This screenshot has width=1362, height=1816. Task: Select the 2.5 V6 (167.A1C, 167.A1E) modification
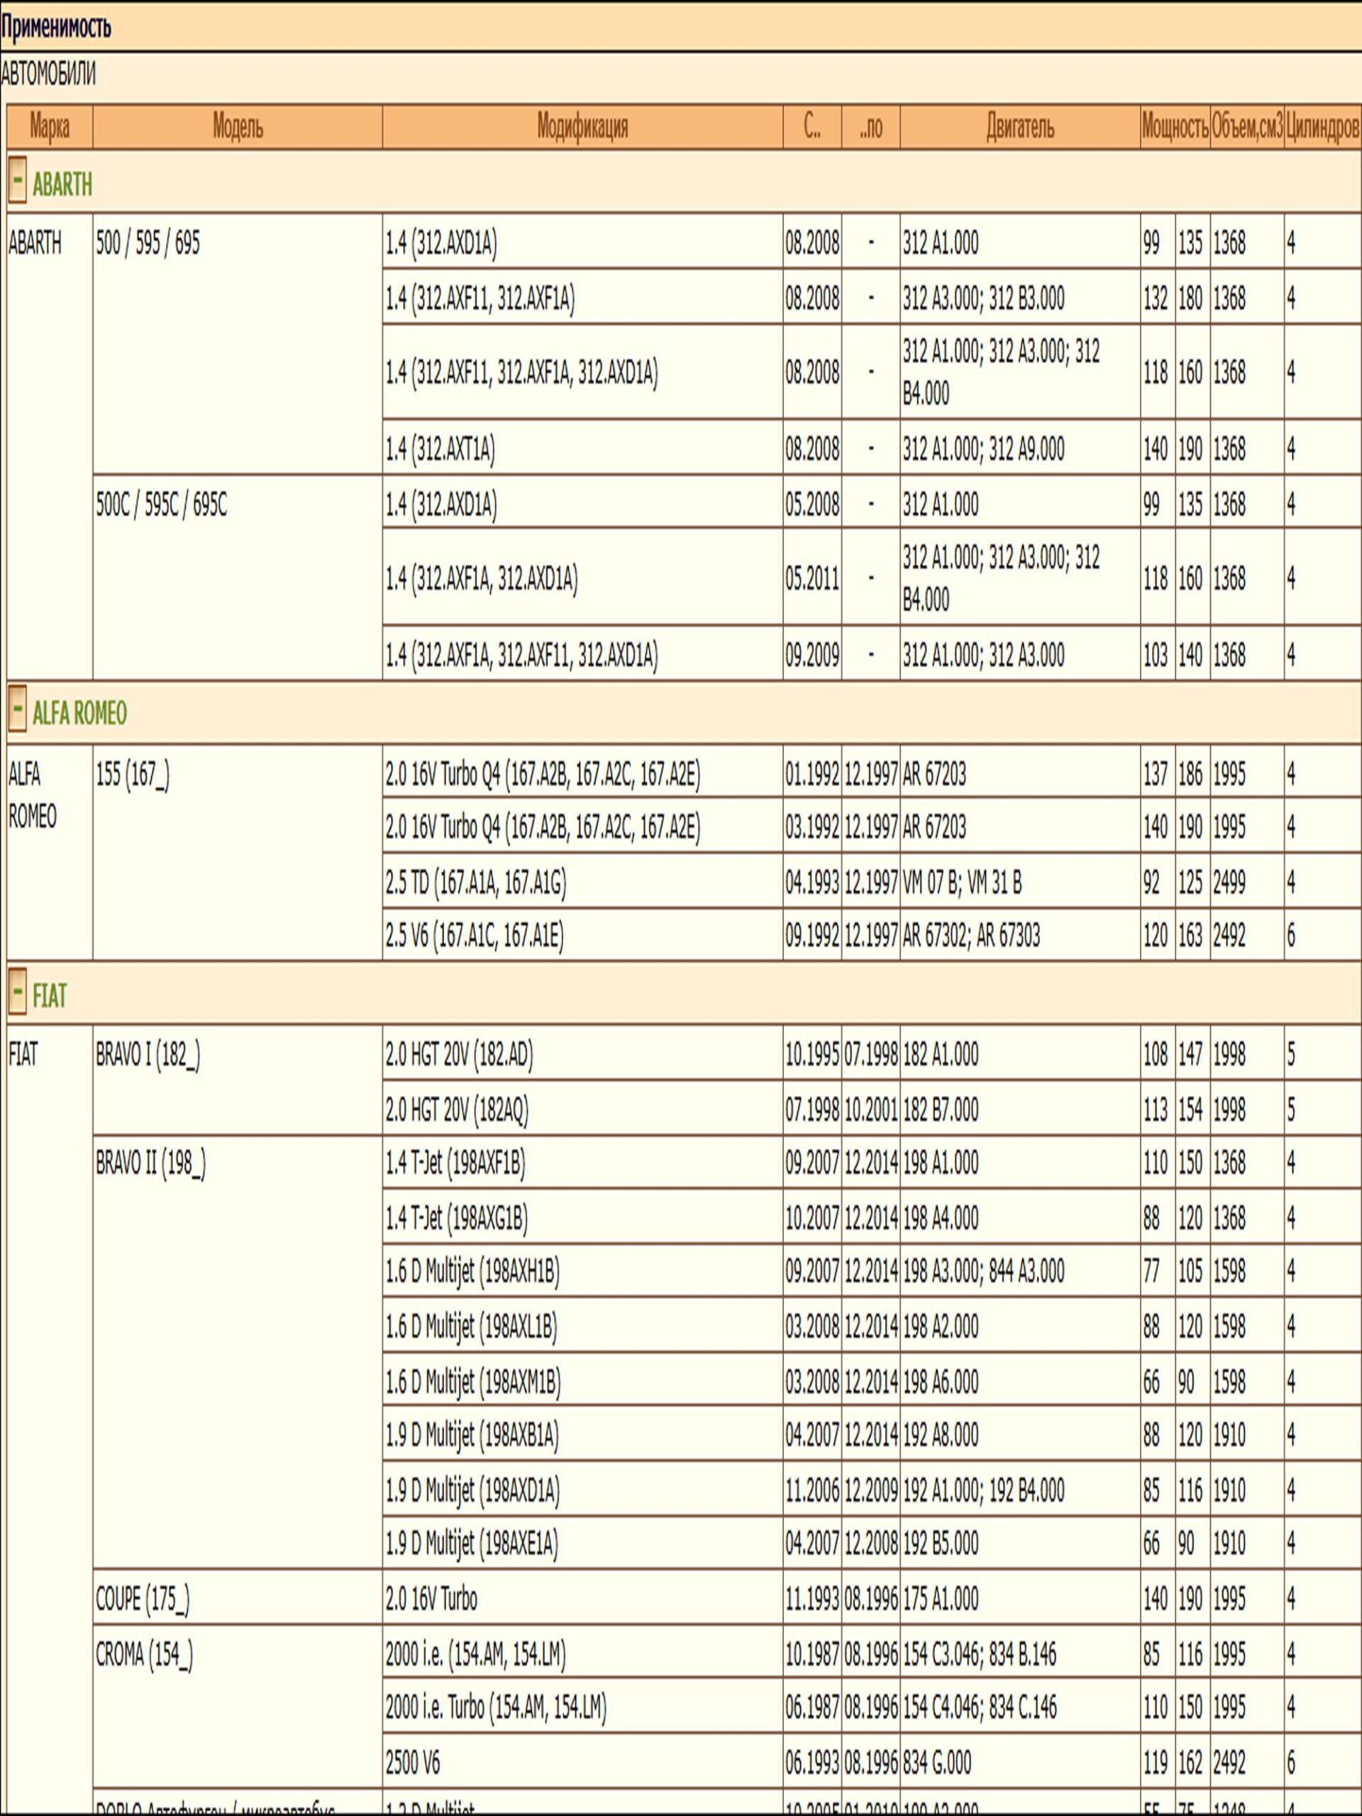pyautogui.click(x=475, y=935)
